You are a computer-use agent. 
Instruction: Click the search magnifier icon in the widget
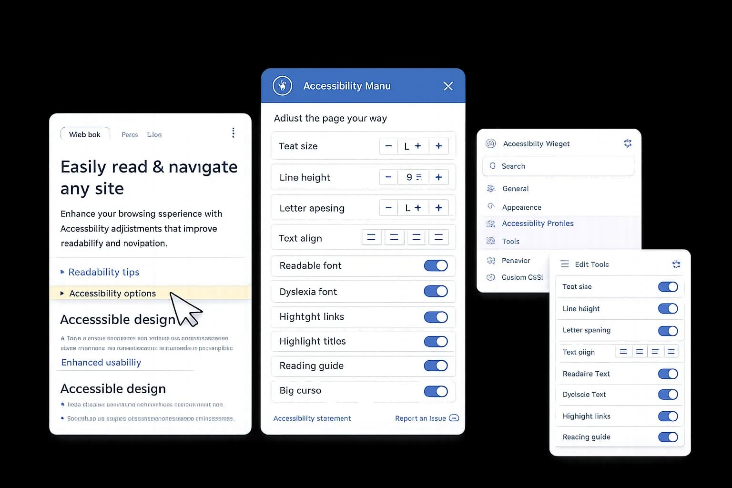point(493,166)
